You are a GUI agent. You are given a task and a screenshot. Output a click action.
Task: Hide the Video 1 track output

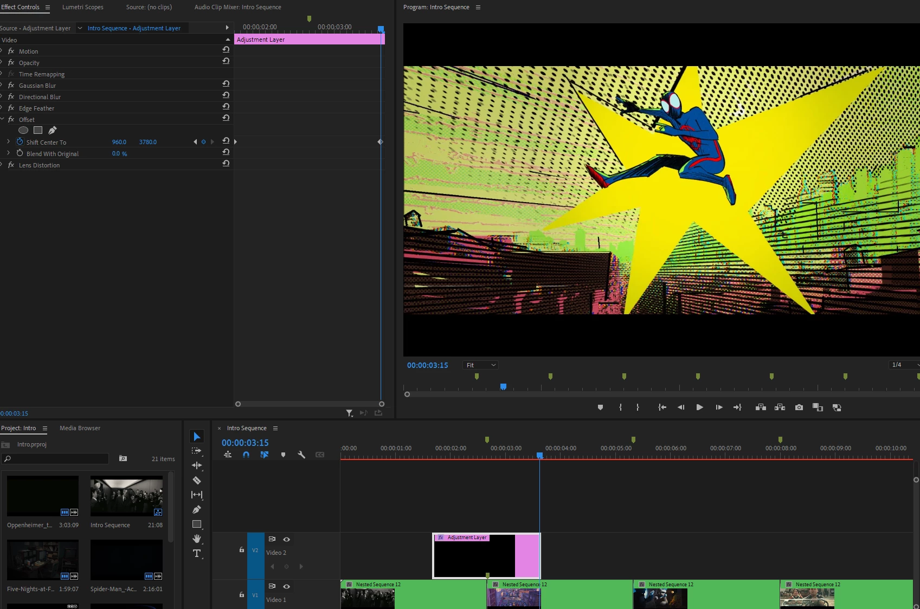tap(287, 586)
